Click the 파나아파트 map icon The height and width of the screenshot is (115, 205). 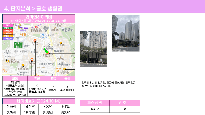click(61, 57)
